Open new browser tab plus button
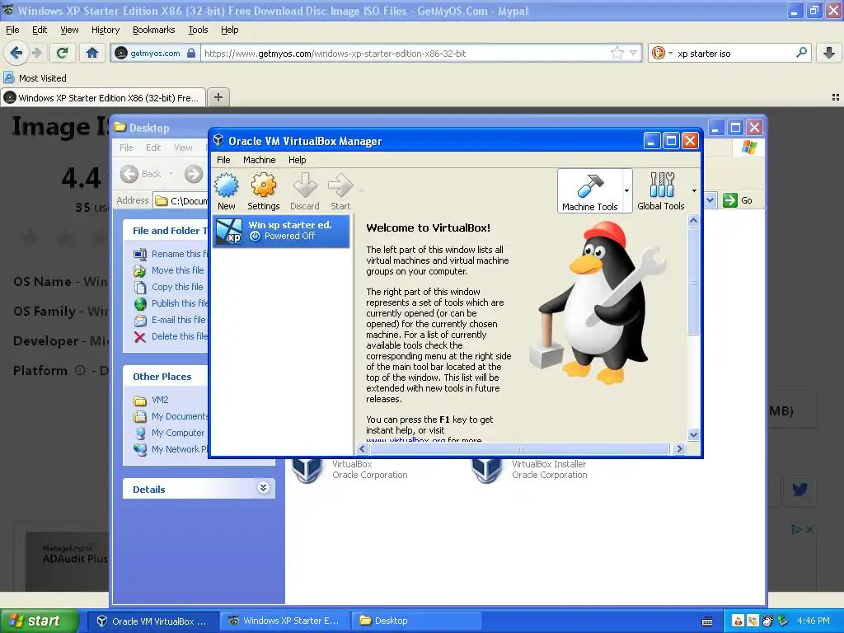Screen dimensions: 844x633 (x=218, y=97)
